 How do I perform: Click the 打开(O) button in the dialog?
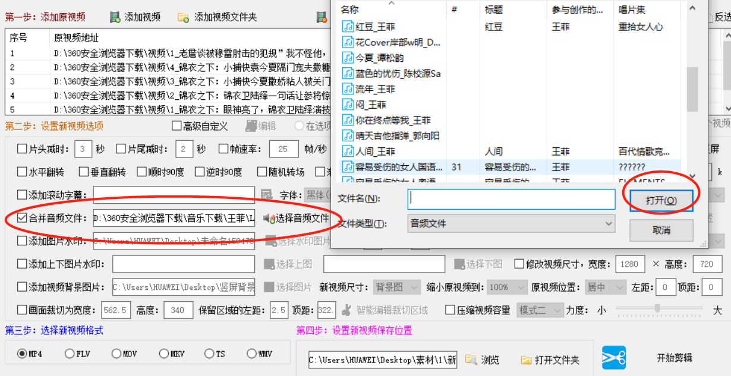tap(661, 200)
